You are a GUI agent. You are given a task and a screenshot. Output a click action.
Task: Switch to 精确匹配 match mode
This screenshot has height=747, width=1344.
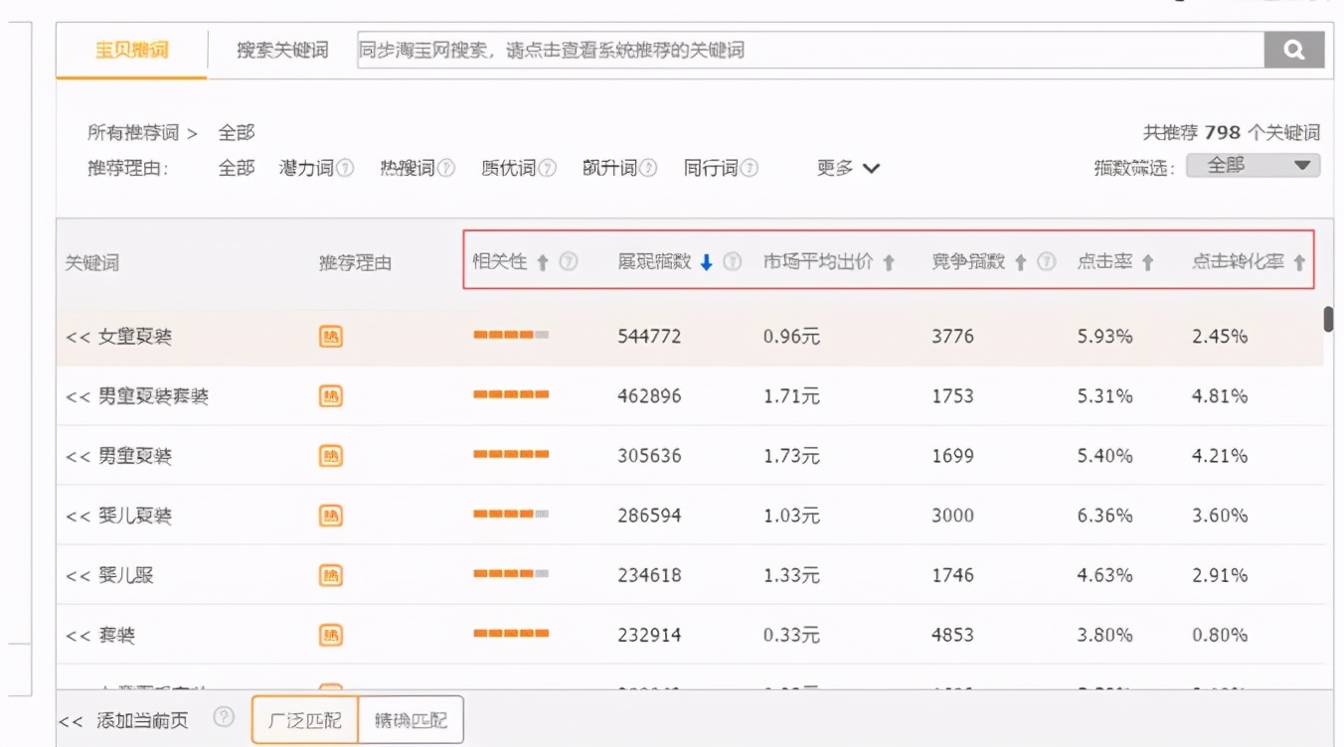(411, 720)
